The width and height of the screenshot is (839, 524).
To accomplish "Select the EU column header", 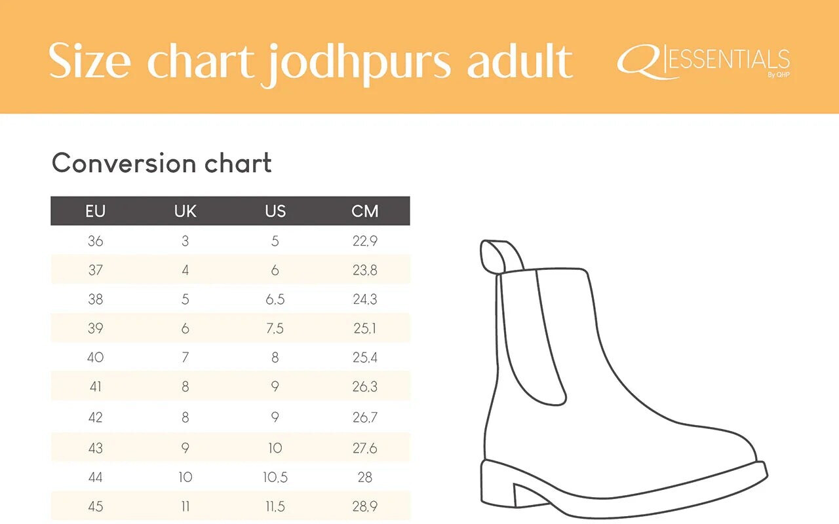I will (96, 211).
